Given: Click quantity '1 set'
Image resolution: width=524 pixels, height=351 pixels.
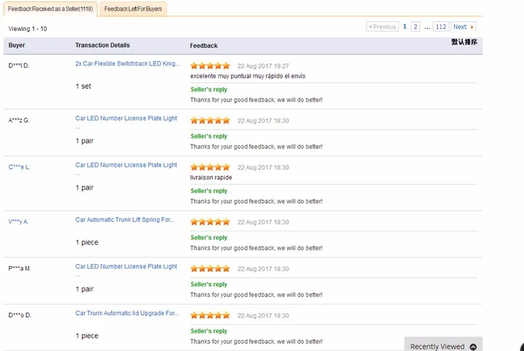Looking at the screenshot, I should (x=83, y=86).
